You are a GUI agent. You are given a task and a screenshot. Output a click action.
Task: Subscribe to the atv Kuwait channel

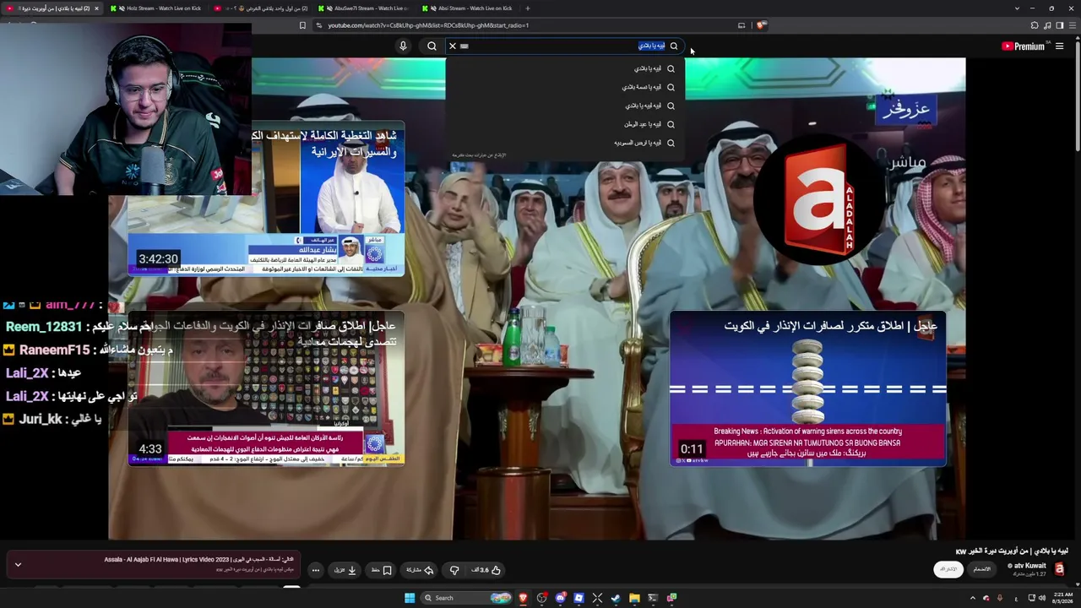click(949, 570)
